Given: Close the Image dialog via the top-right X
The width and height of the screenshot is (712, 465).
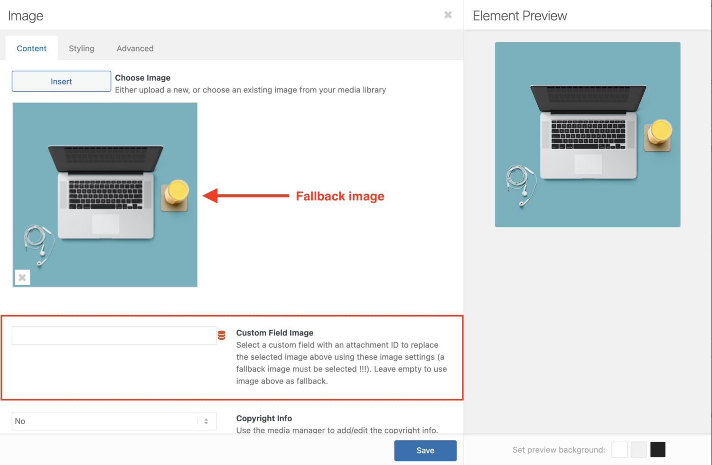Looking at the screenshot, I should (x=448, y=15).
